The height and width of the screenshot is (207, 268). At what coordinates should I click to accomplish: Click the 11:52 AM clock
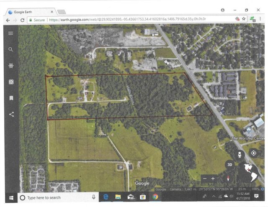click(x=243, y=194)
